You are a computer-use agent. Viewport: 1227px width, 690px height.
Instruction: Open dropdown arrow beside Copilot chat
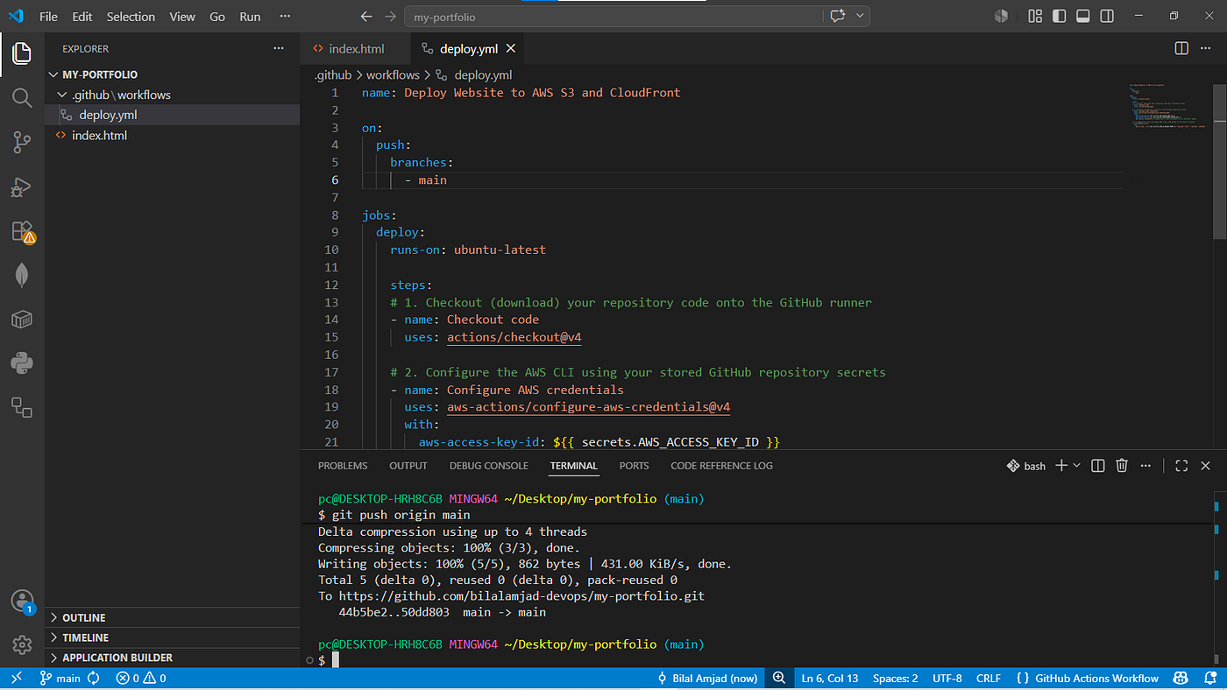pyautogui.click(x=860, y=16)
